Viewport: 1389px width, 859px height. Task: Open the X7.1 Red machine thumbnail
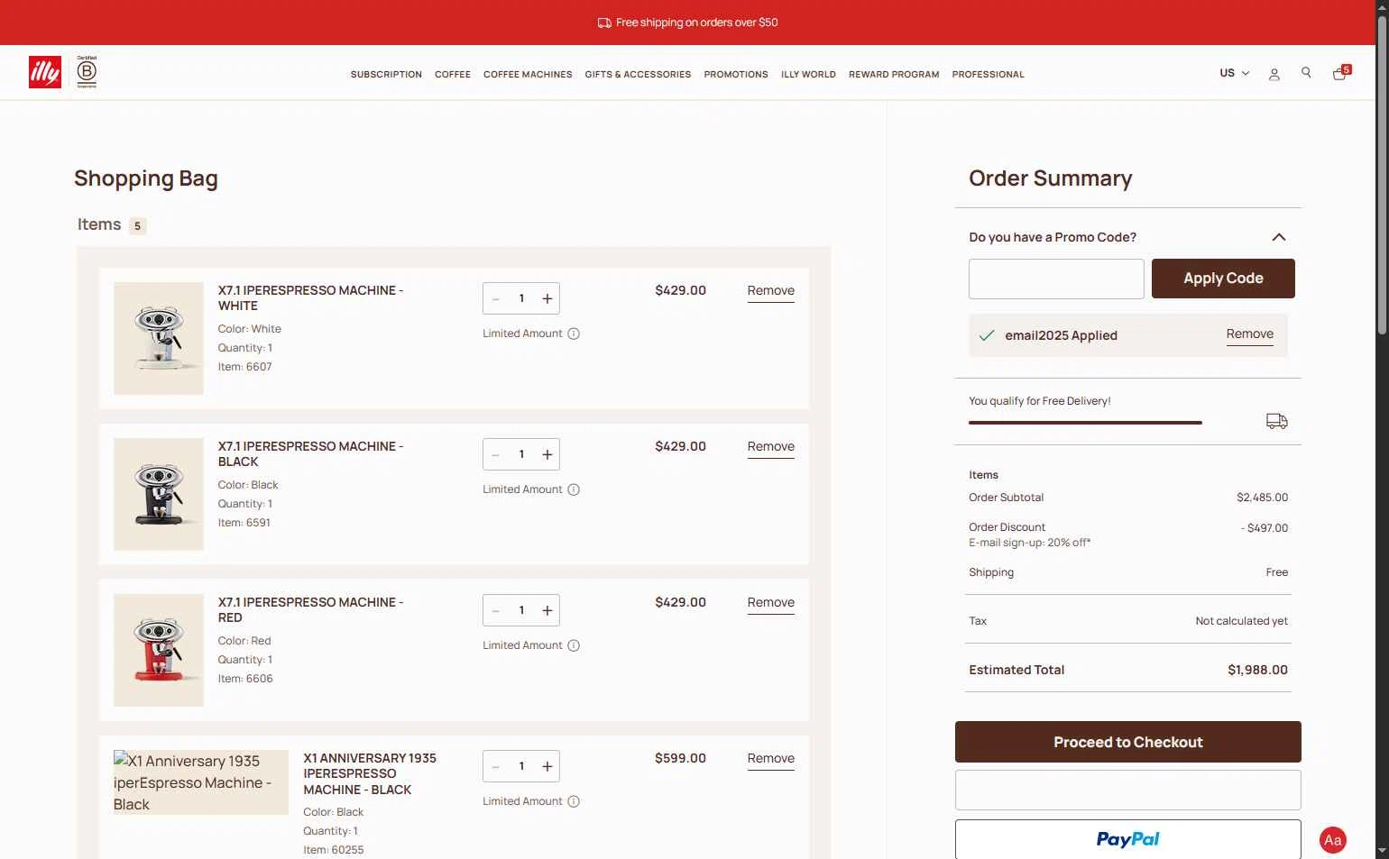tap(159, 650)
